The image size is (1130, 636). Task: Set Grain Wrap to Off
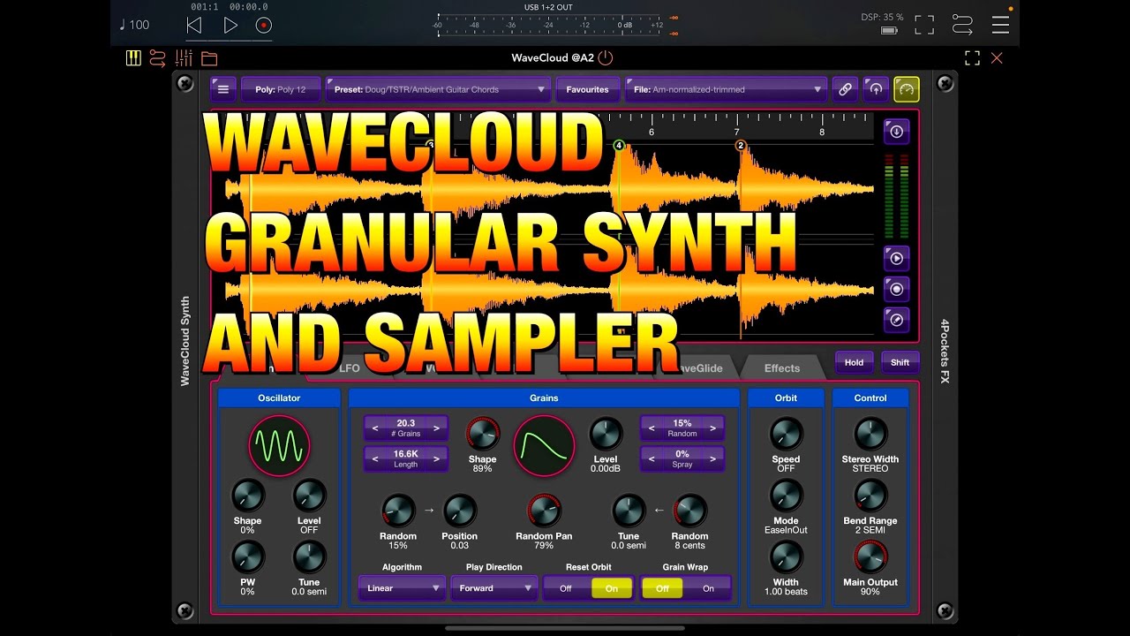[662, 588]
